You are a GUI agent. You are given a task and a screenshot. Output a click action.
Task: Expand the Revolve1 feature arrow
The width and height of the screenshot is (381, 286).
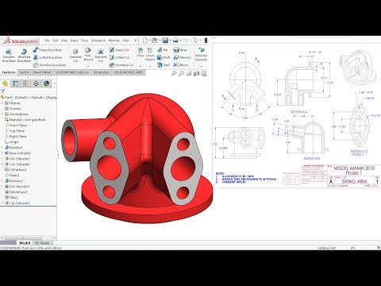point(2,148)
